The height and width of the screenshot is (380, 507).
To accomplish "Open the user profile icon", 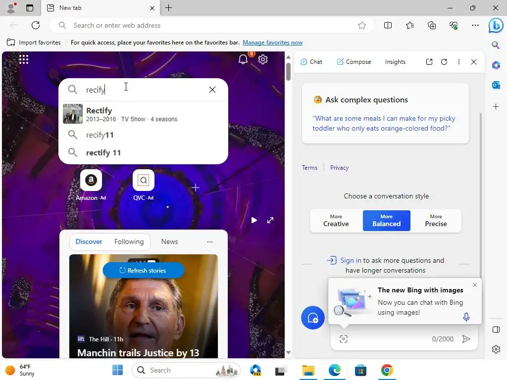I will [11, 8].
